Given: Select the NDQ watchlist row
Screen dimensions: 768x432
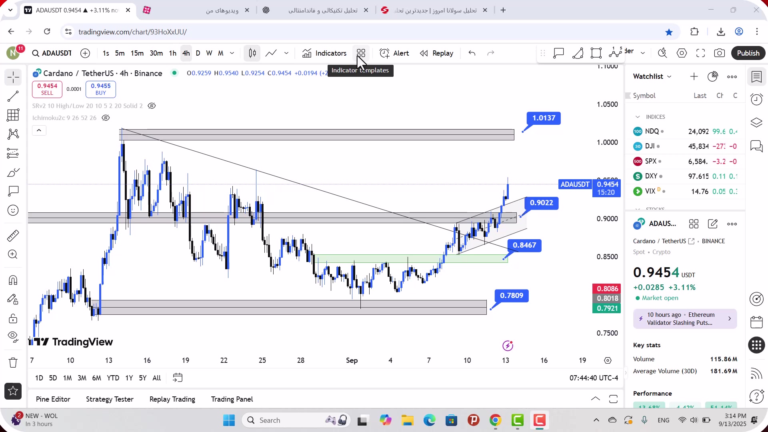Looking at the screenshot, I should click(x=685, y=131).
